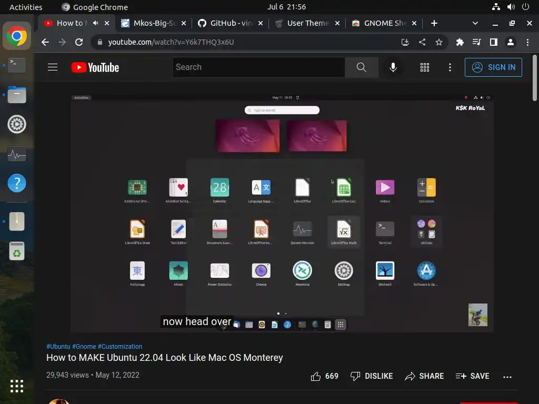Show Applications grid in dock

[17, 386]
